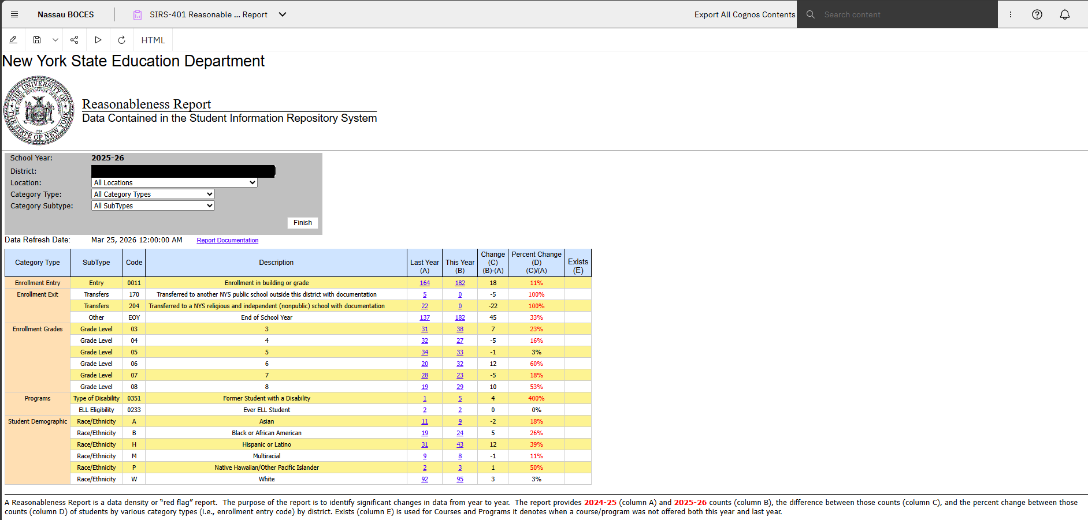This screenshot has height=520, width=1088.
Task: Click the Native Hawaiian/Other Pacific Islander description
Action: coord(267,467)
